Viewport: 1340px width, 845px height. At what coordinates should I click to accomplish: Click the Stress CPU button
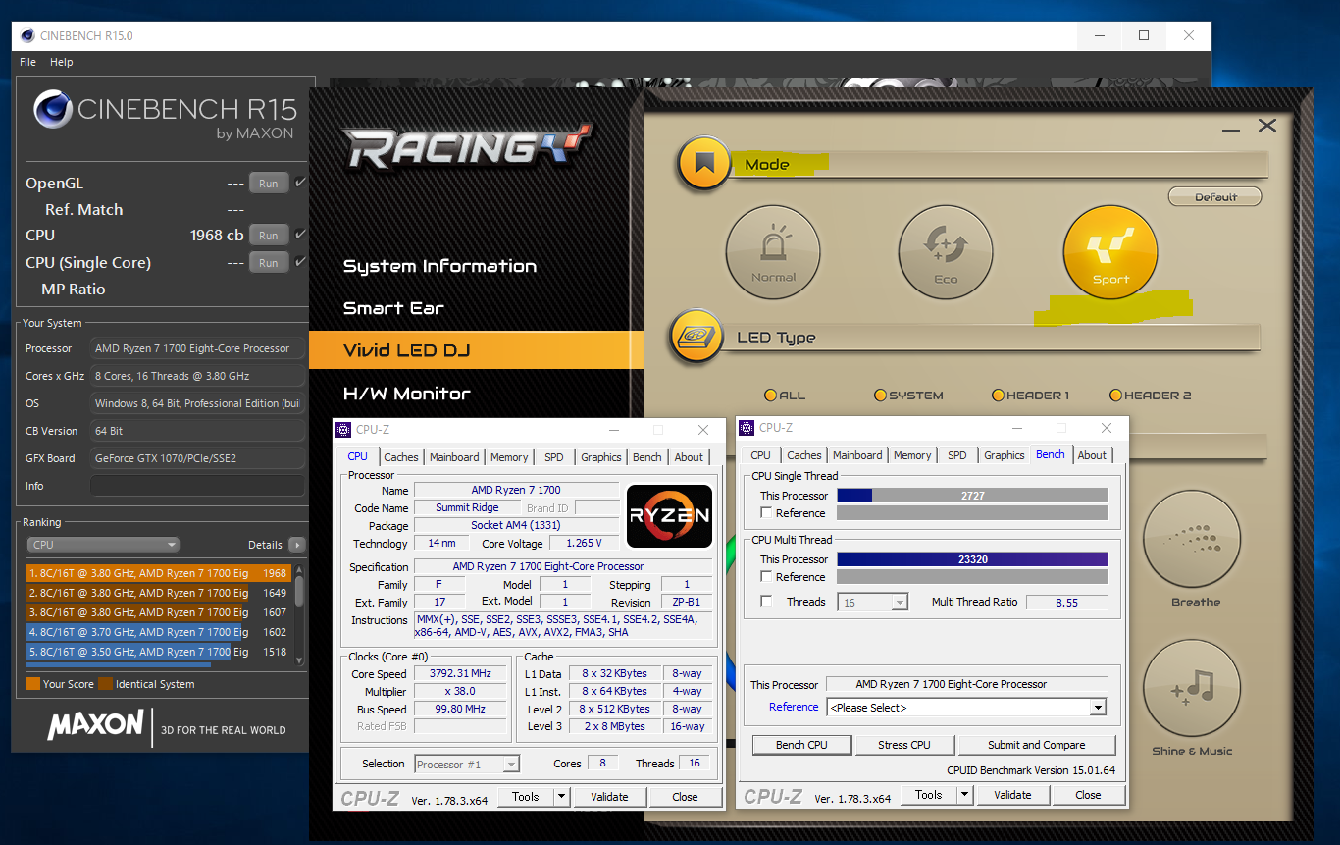pyautogui.click(x=904, y=745)
